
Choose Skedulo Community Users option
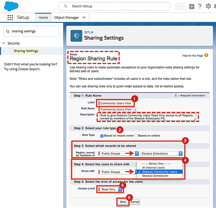[x=160, y=172]
